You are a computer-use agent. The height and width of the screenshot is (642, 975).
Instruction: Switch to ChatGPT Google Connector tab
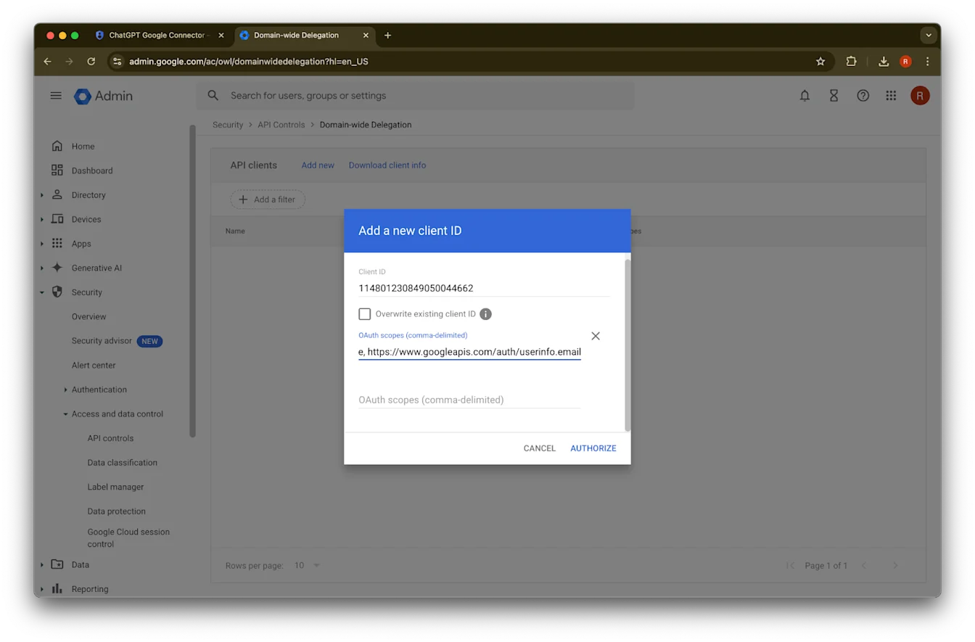[160, 35]
